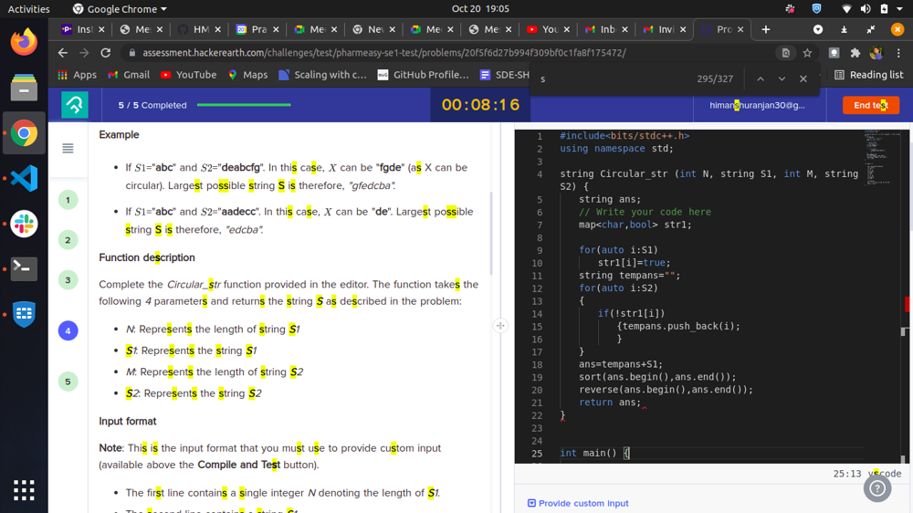The height and width of the screenshot is (513, 913).
Task: Open the Chrome three-dot menu
Action: coord(898,53)
